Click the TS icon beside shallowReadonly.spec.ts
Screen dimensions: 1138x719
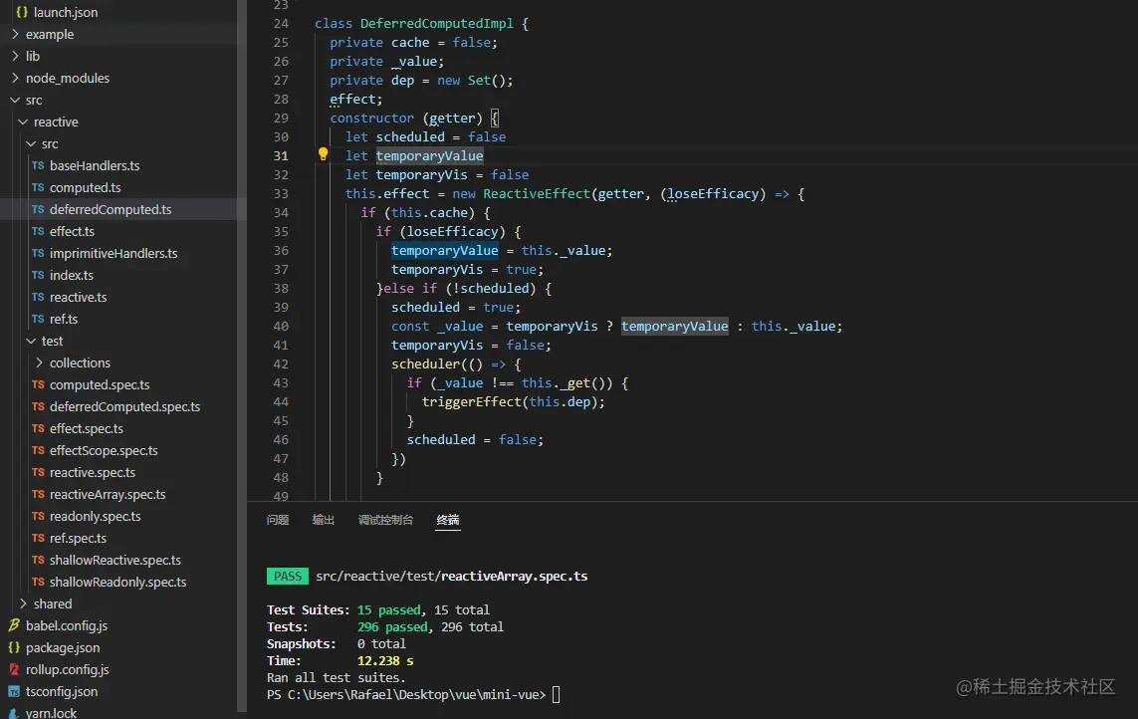[x=38, y=582]
